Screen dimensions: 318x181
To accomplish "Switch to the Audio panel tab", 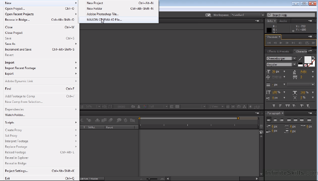I will click(x=283, y=21).
